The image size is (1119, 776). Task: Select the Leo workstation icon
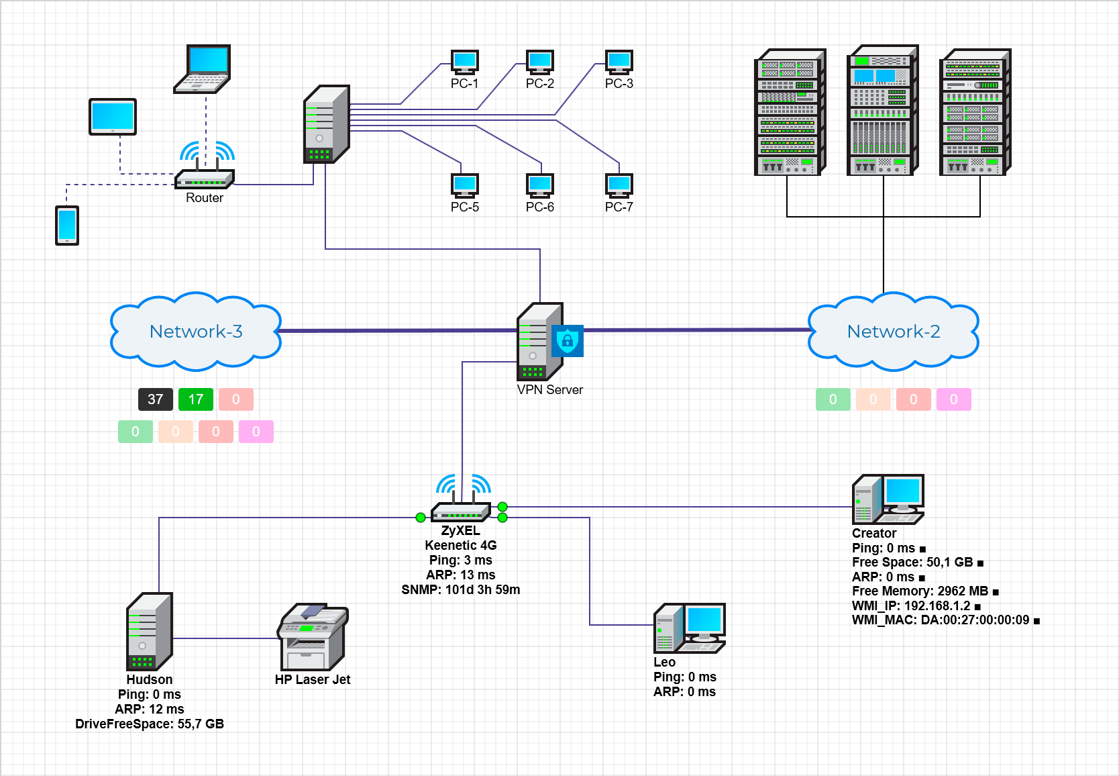pyautogui.click(x=690, y=628)
